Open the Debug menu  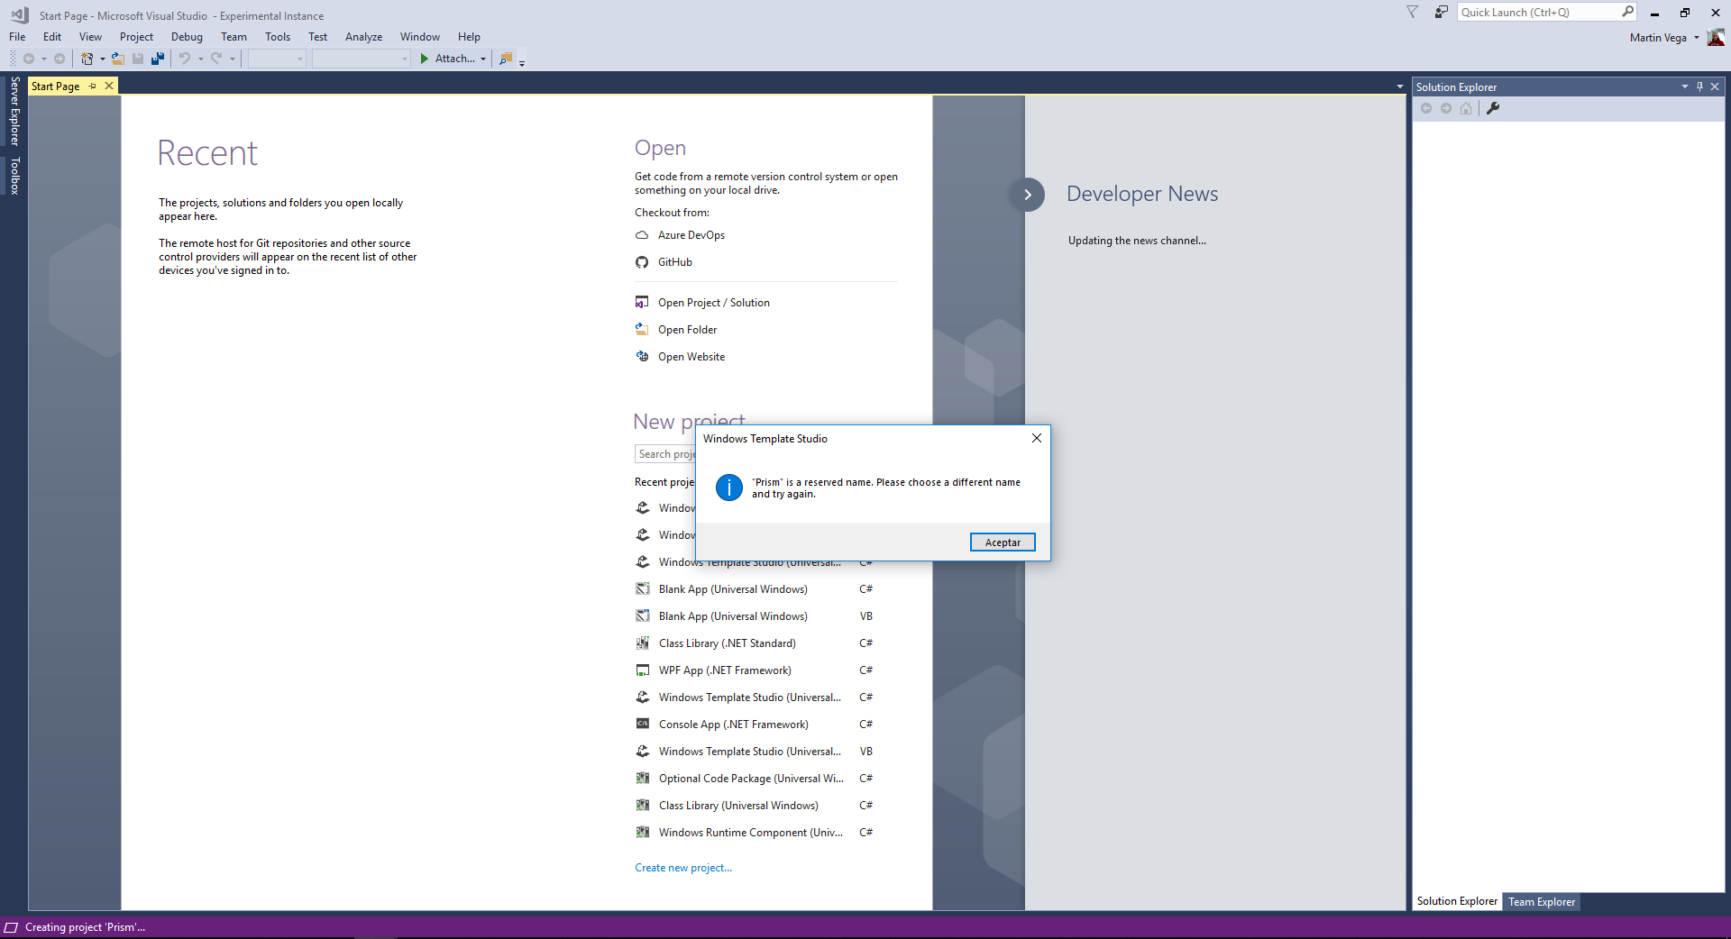tap(187, 37)
